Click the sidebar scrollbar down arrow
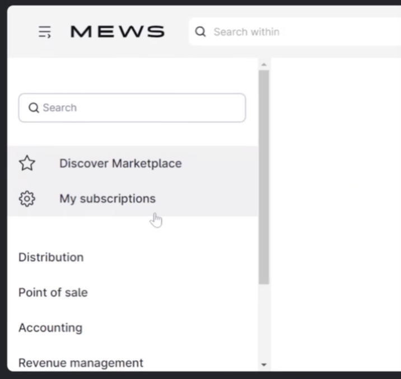Viewport: 401px width, 379px height. 264,364
